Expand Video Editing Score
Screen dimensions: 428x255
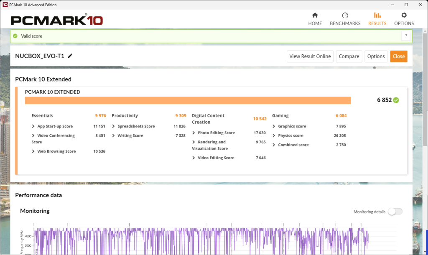click(x=194, y=158)
